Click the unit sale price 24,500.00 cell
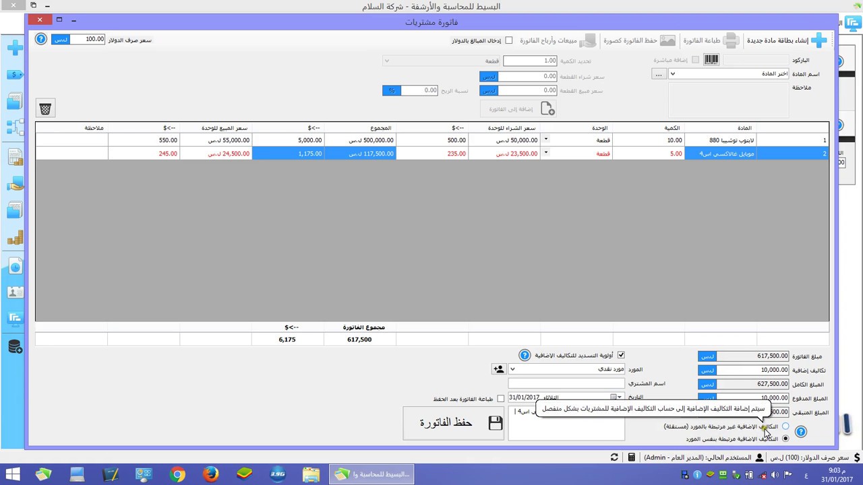This screenshot has width=863, height=485. click(216, 154)
